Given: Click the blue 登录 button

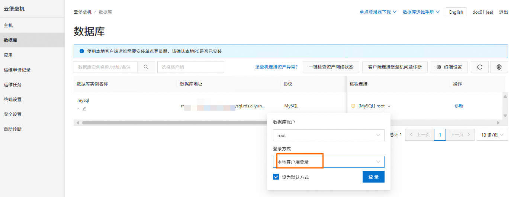Looking at the screenshot, I should click(373, 177).
